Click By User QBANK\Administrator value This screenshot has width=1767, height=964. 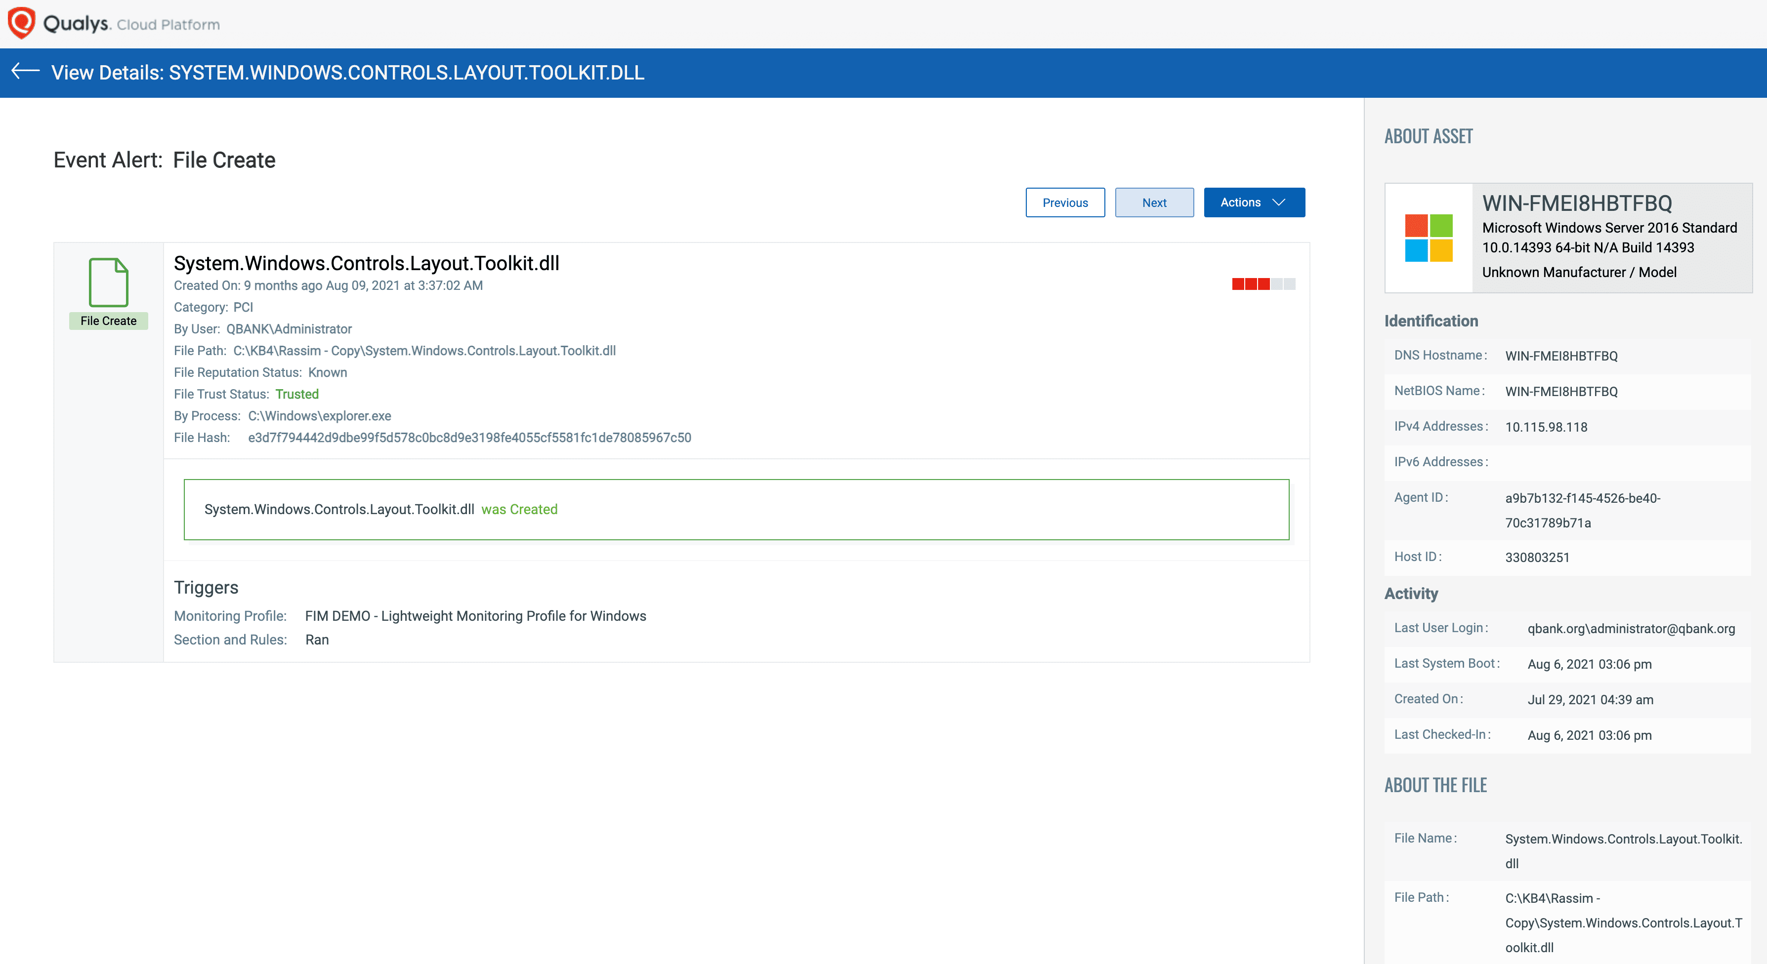[289, 329]
